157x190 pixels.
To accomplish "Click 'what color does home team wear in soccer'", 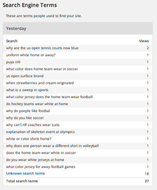I will pyautogui.click(x=42, y=69).
